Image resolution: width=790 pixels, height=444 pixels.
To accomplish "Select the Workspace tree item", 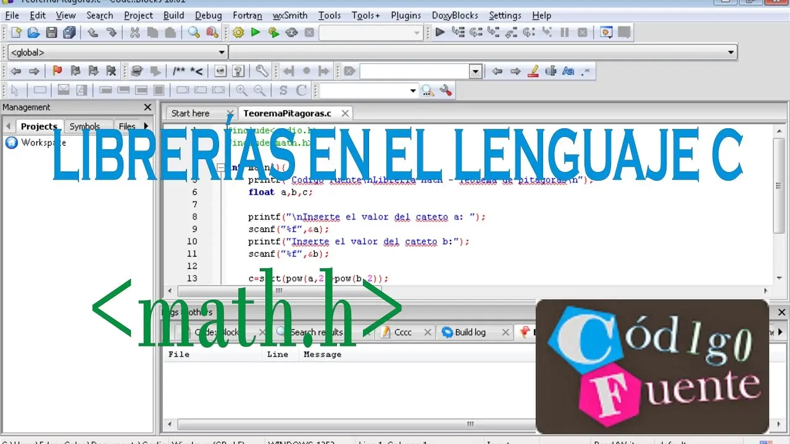I will click(43, 142).
